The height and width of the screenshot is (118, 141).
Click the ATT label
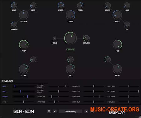point(4,86)
